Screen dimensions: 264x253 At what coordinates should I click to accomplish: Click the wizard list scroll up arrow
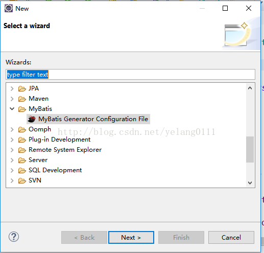[x=250, y=88]
